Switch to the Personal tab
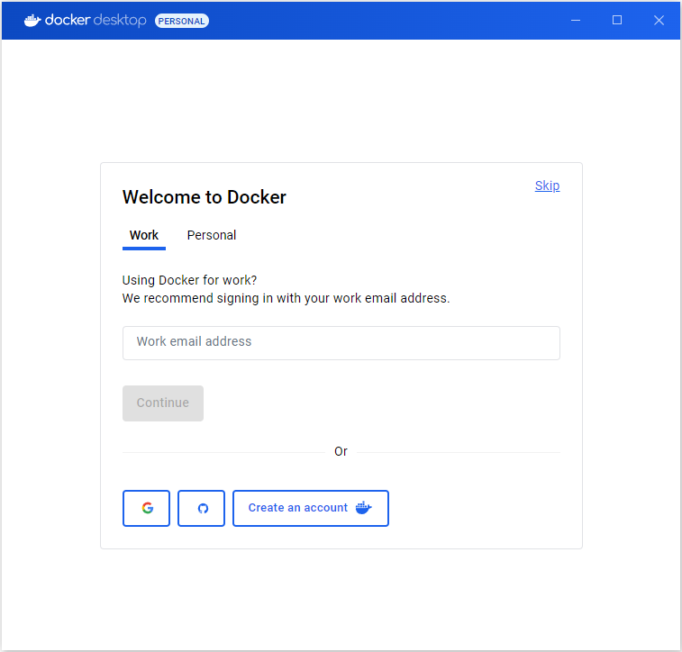 pos(212,235)
